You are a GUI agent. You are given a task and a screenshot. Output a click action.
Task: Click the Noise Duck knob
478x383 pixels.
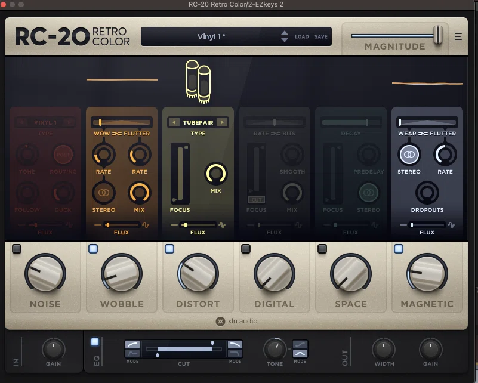tap(63, 193)
